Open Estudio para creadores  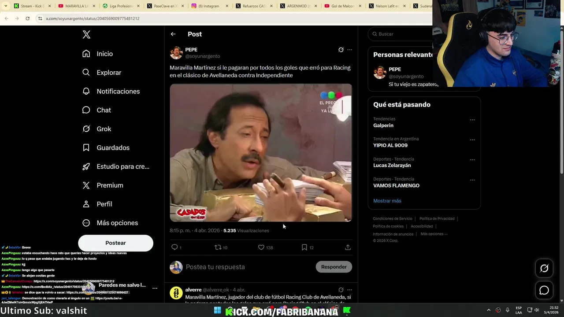click(116, 166)
